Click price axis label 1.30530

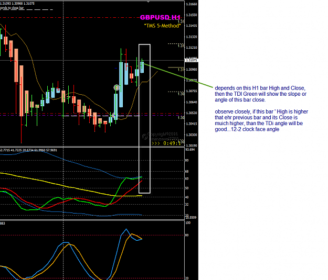point(192,113)
